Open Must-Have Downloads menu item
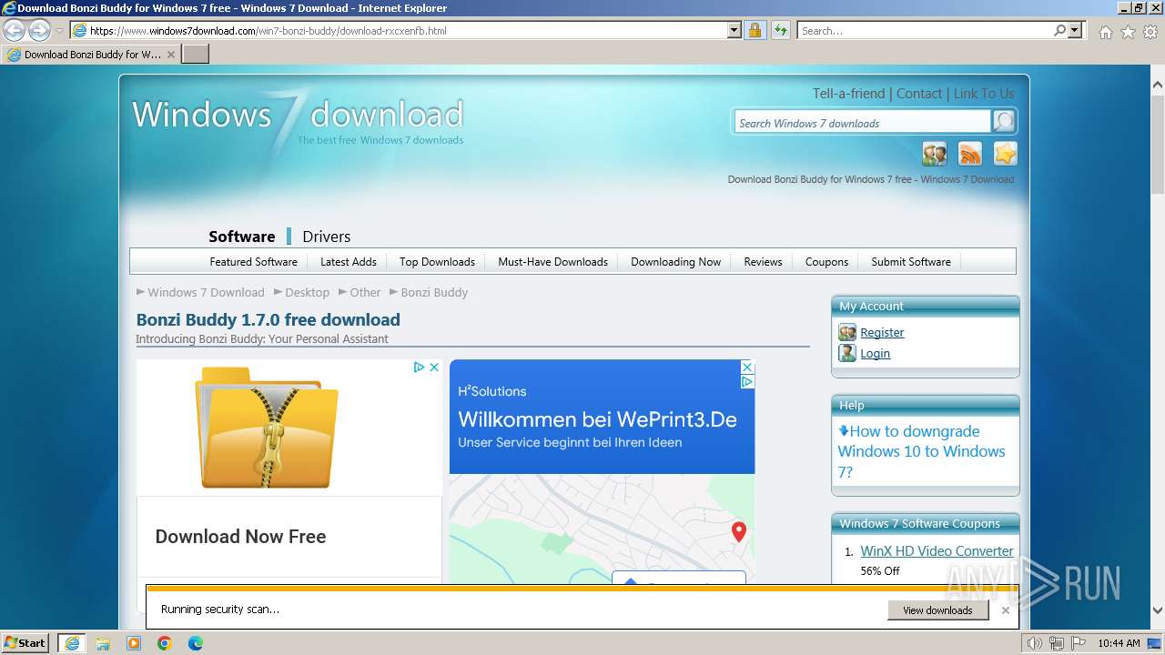Screen dimensions: 1165x655 [x=552, y=262]
